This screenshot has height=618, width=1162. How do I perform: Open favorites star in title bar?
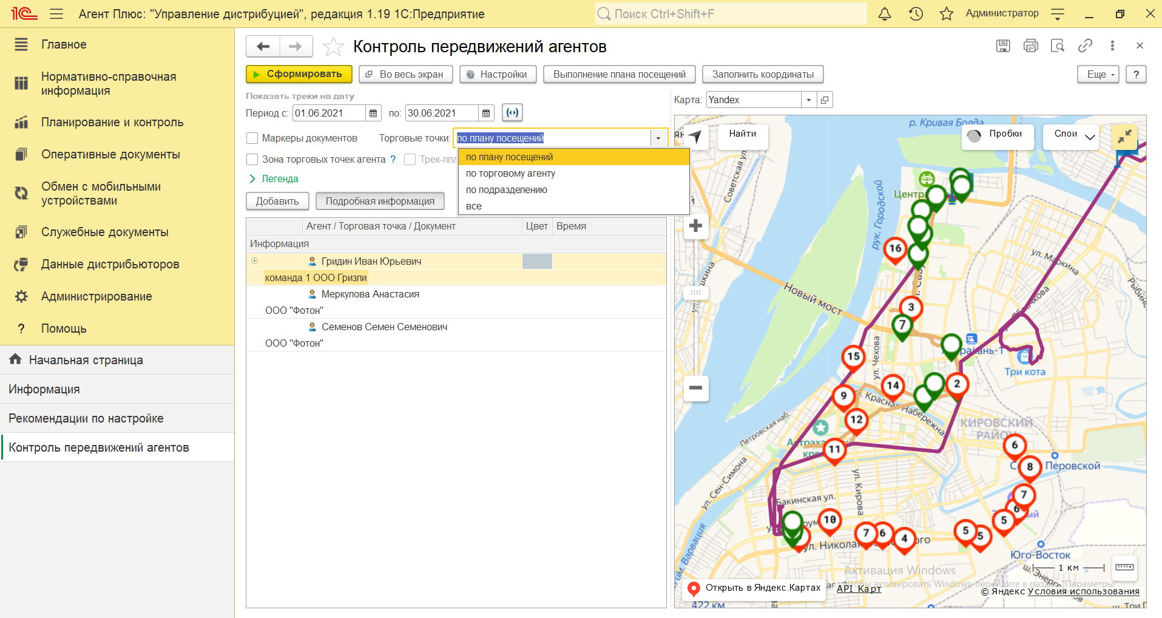coord(947,13)
